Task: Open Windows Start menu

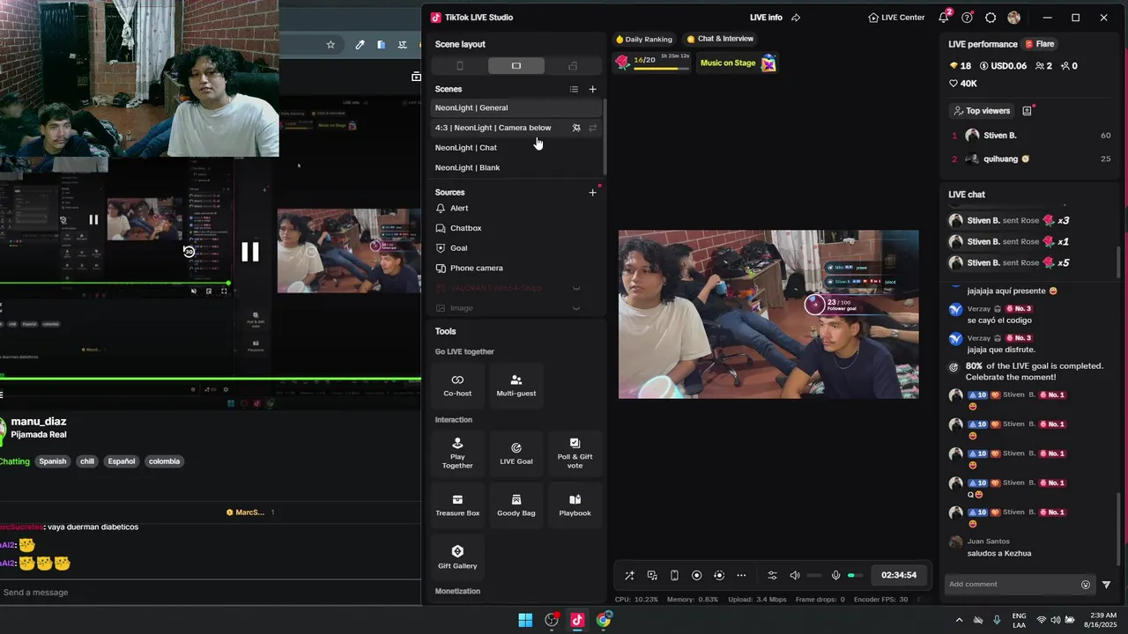Action: coord(525,620)
